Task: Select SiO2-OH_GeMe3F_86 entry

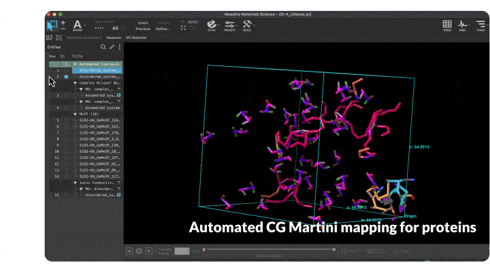Action: [99, 170]
